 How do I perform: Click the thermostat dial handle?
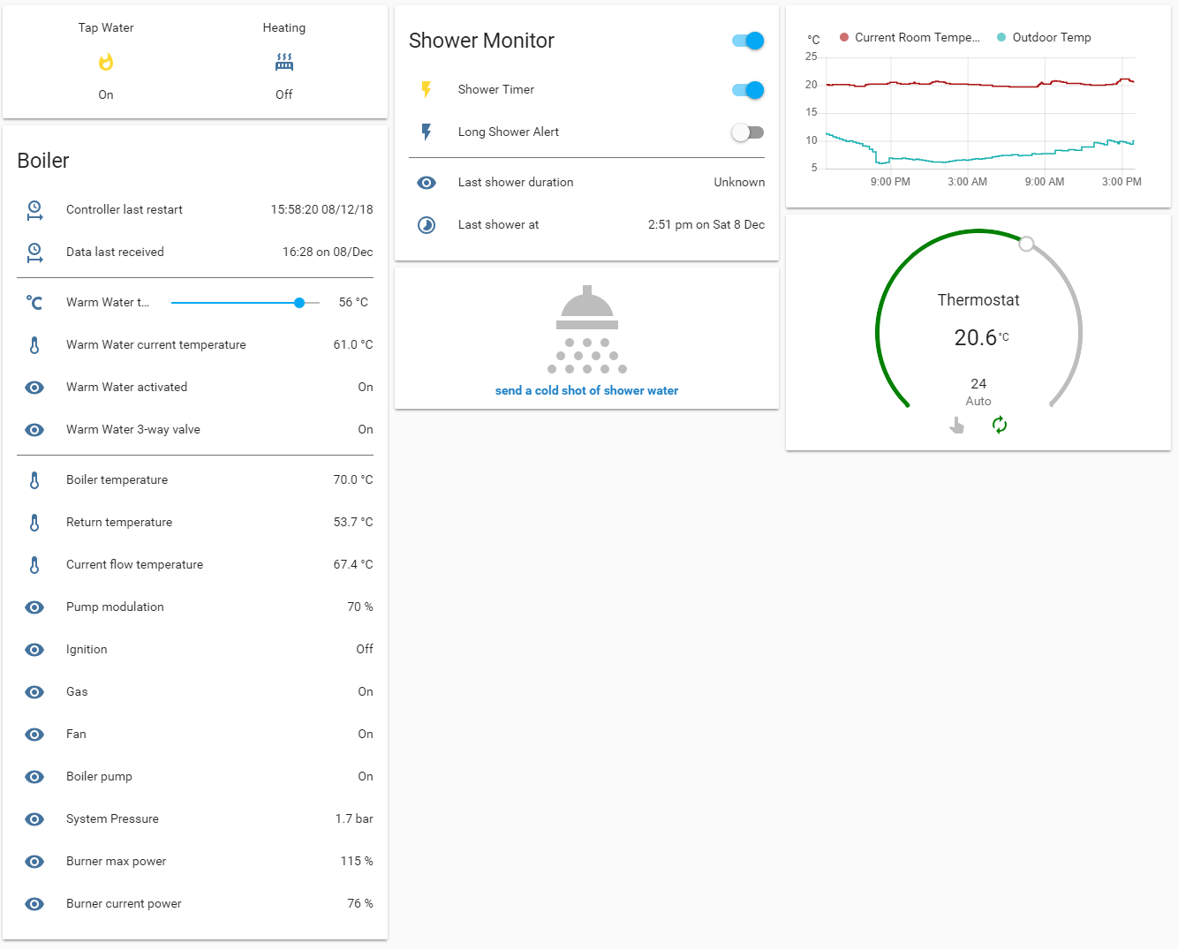click(1026, 244)
